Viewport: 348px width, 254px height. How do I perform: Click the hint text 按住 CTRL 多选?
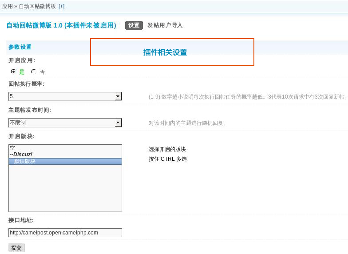(168, 159)
